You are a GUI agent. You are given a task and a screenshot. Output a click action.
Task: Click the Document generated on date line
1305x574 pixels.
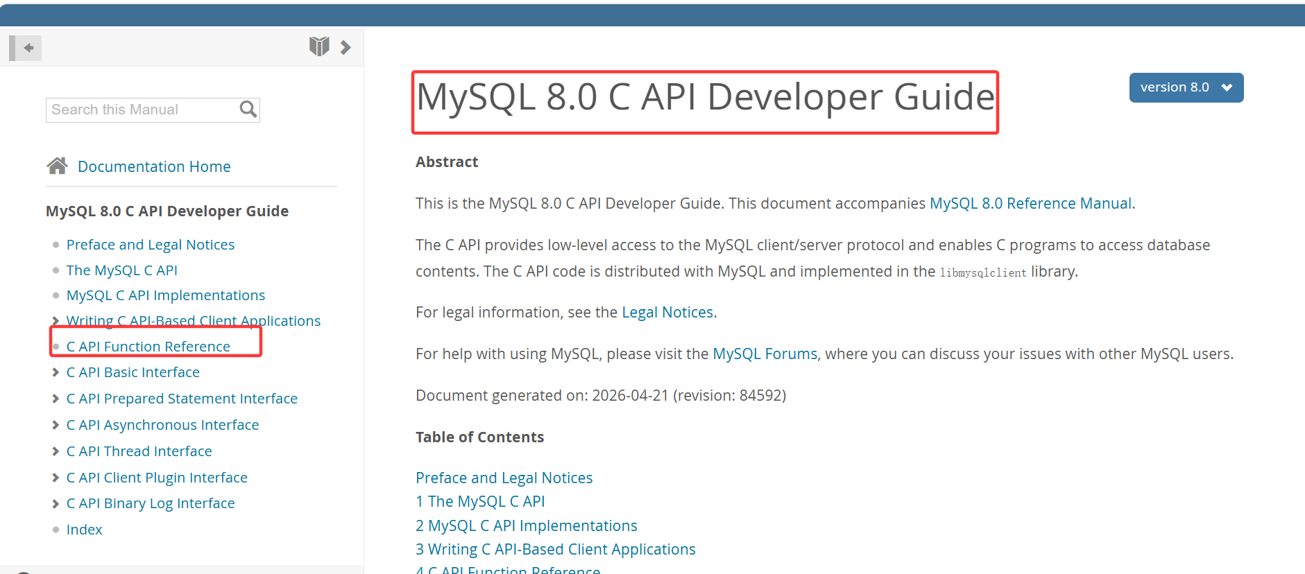click(601, 395)
